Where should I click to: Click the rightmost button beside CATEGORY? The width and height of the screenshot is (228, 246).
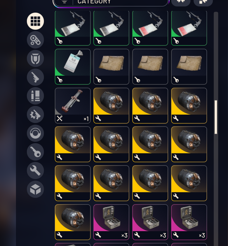[x=203, y=2]
